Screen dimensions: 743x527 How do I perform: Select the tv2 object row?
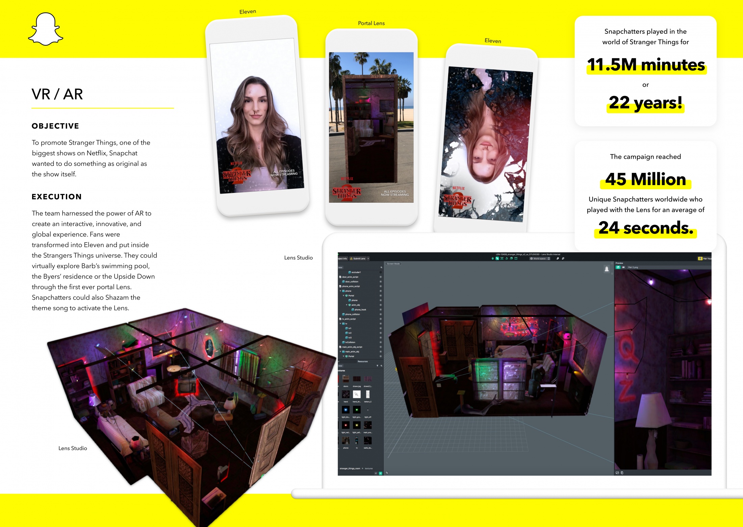[361, 333]
